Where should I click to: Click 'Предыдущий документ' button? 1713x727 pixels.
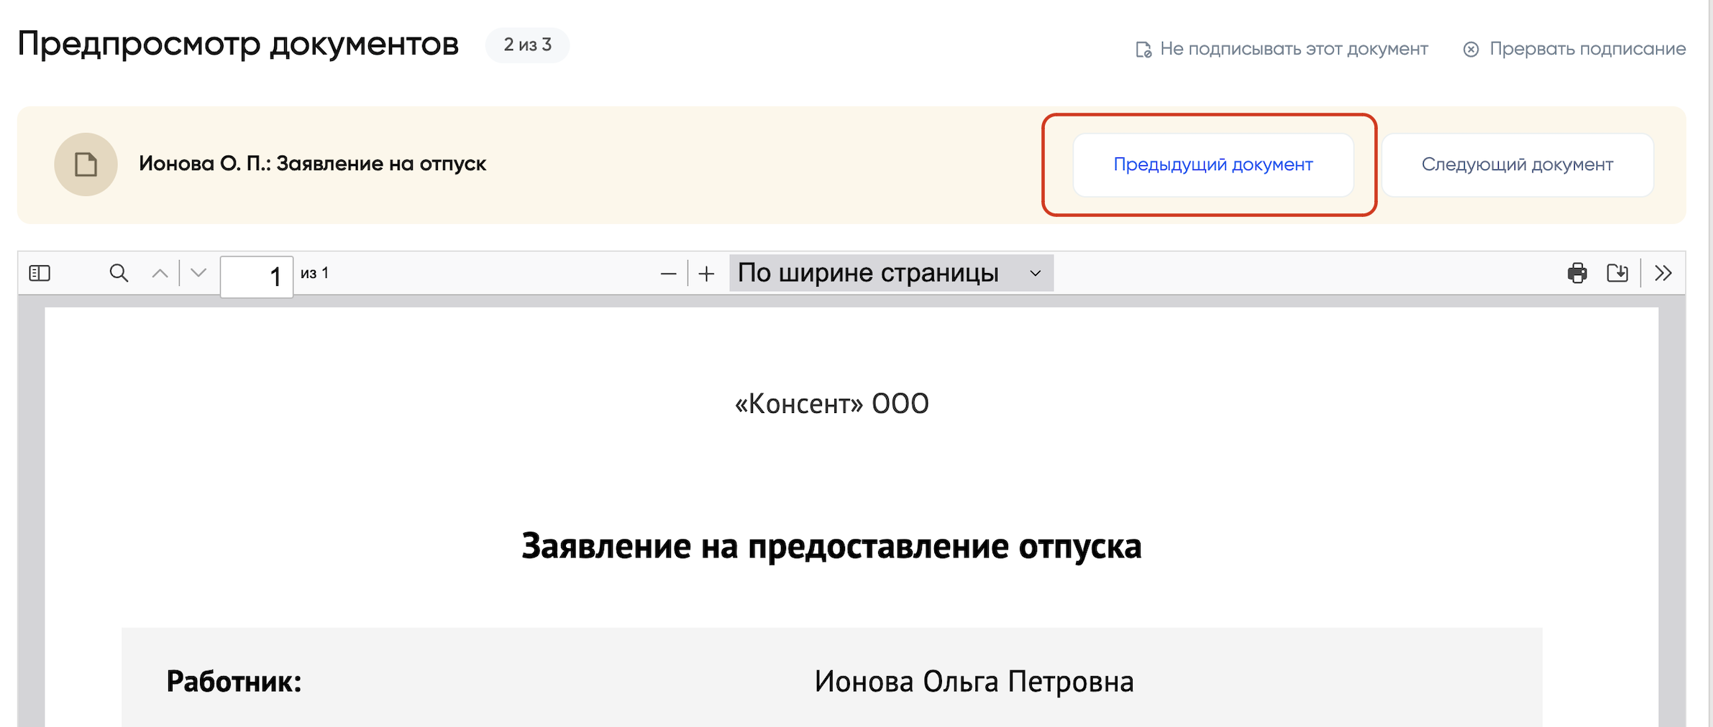(1212, 165)
